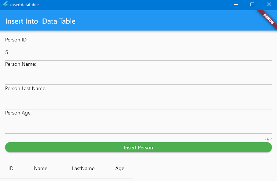
Task: Focus the Person ID field containing 5
Action: coord(138,52)
